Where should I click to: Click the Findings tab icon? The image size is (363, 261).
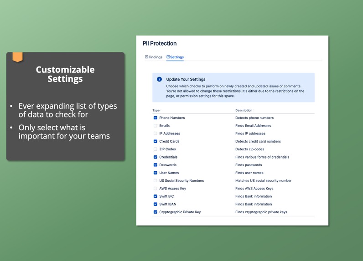146,57
